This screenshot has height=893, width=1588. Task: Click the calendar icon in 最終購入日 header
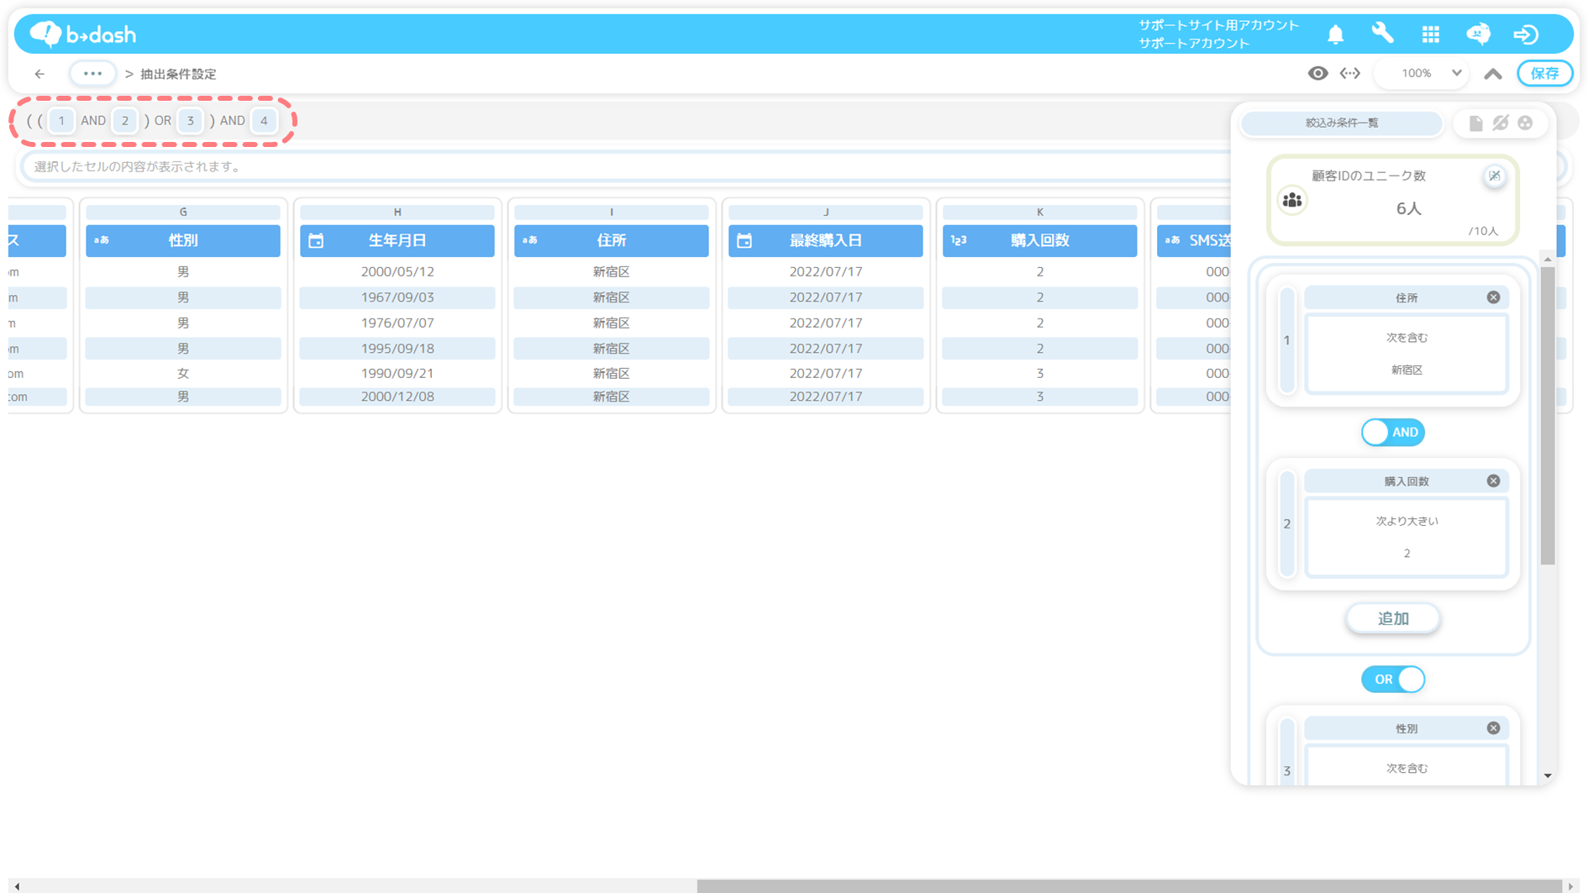(744, 241)
